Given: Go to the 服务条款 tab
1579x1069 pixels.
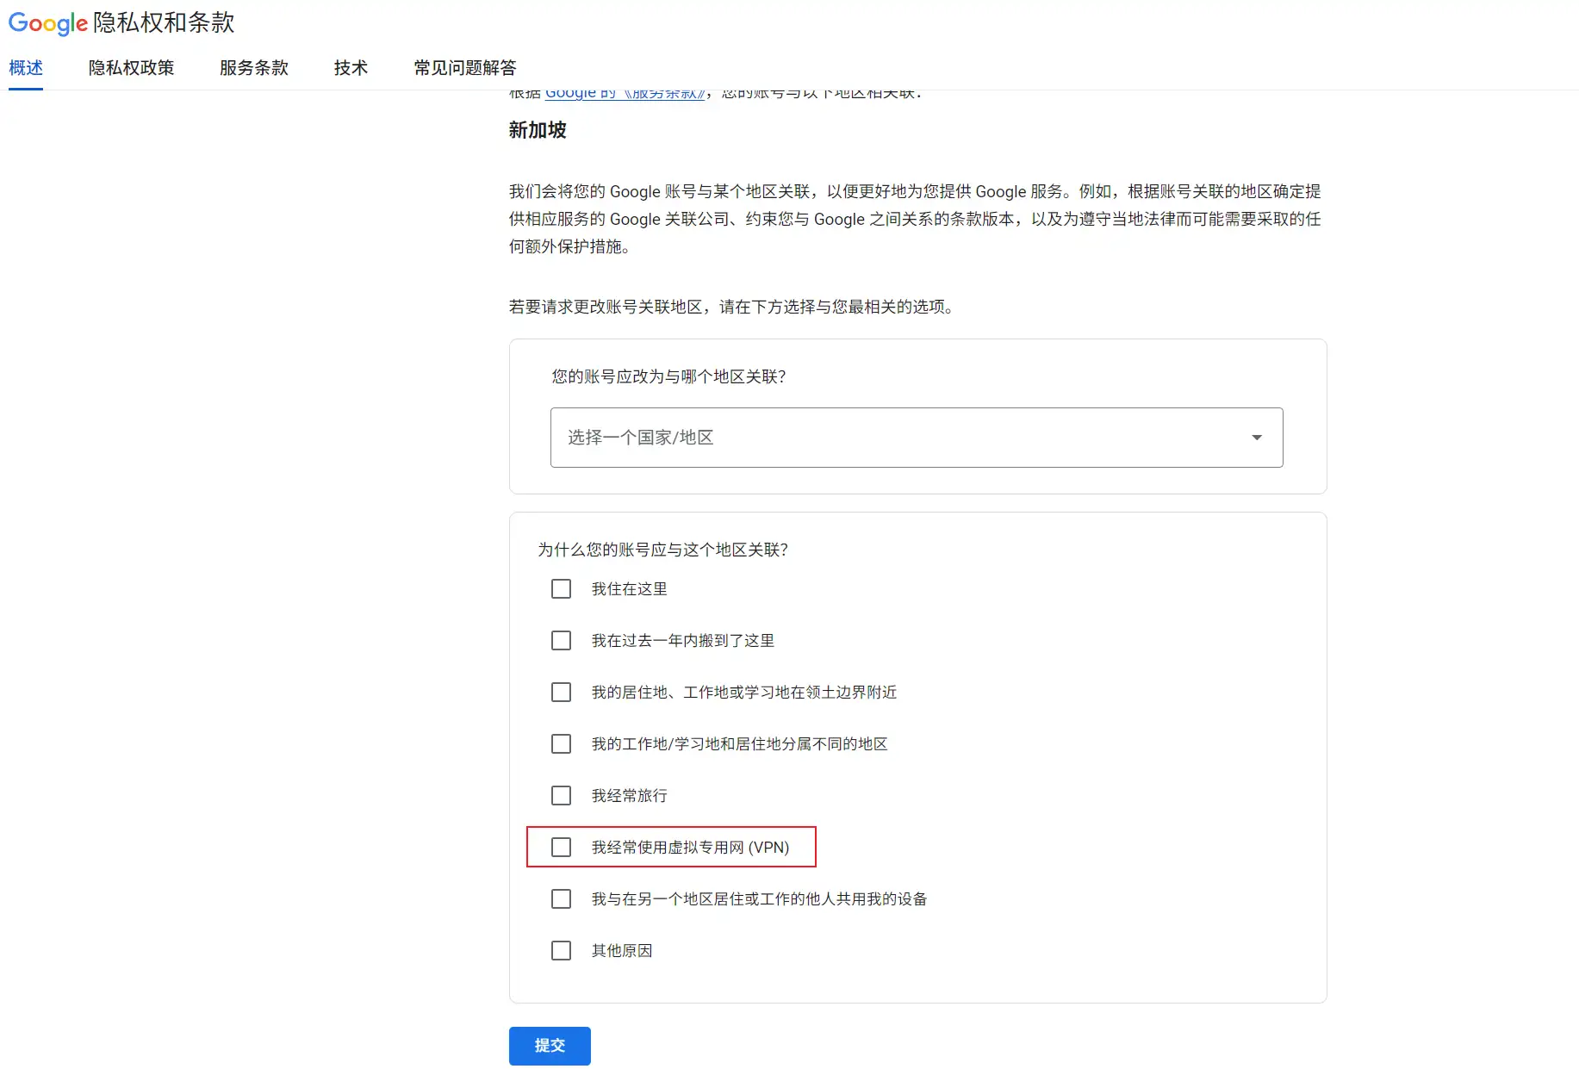Looking at the screenshot, I should 253,68.
